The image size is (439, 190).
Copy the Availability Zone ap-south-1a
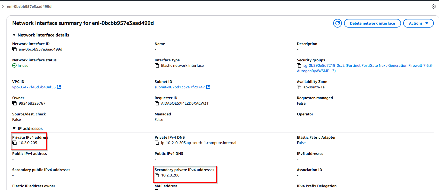[x=299, y=87]
